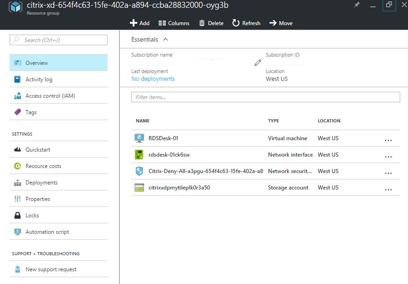Open ellipsis menu for network interface row

point(388,157)
